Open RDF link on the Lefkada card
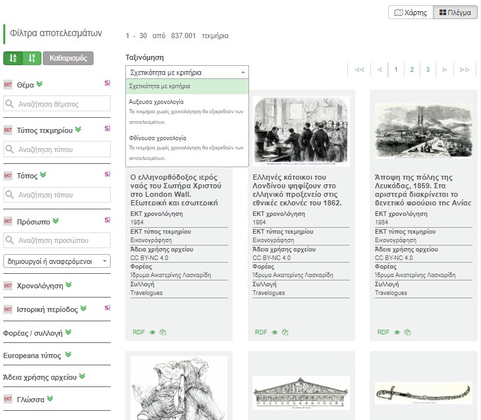 (x=383, y=332)
